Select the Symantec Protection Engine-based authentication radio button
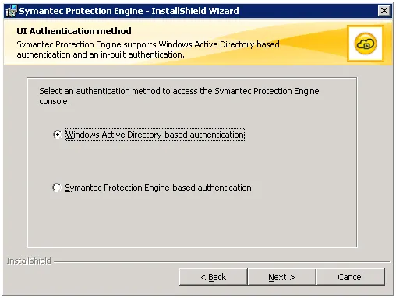Image resolution: width=396 pixels, height=298 pixels. [x=57, y=188]
